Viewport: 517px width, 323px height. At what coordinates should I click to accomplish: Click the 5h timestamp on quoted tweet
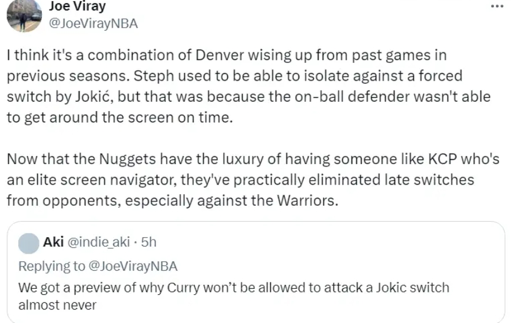(x=149, y=242)
